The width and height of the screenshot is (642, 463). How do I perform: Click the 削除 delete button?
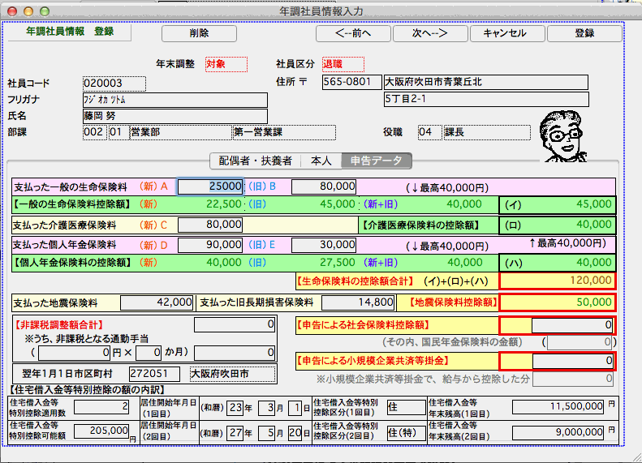coord(199,33)
